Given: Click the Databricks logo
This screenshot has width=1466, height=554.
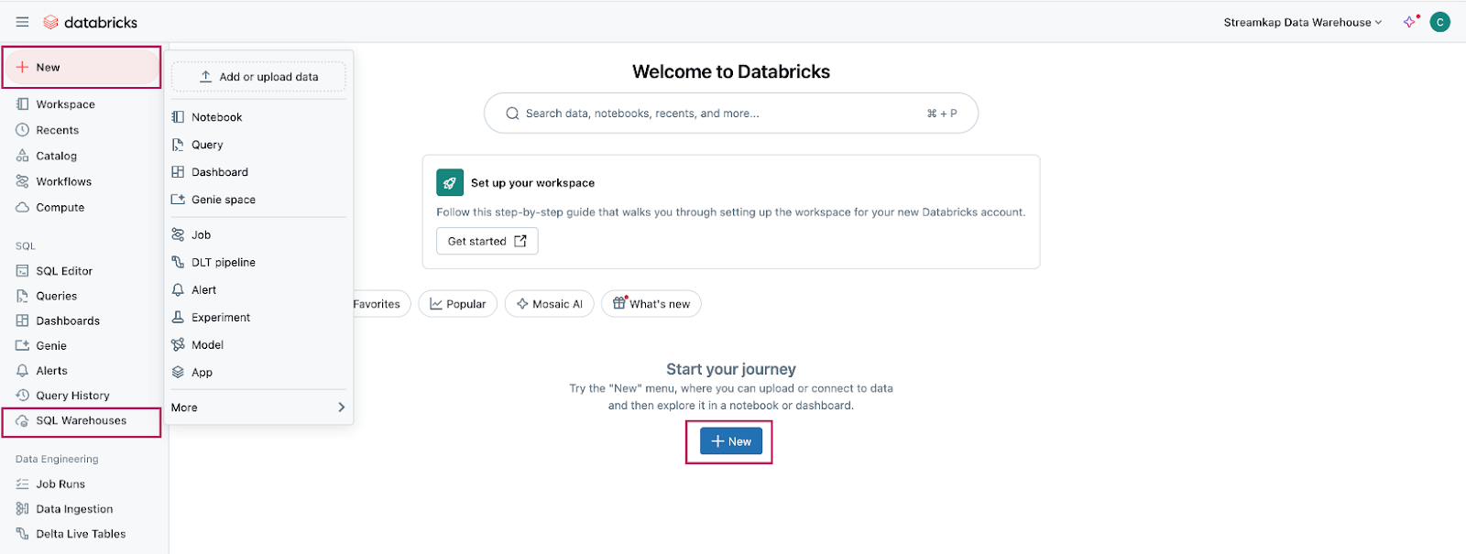Looking at the screenshot, I should point(90,22).
